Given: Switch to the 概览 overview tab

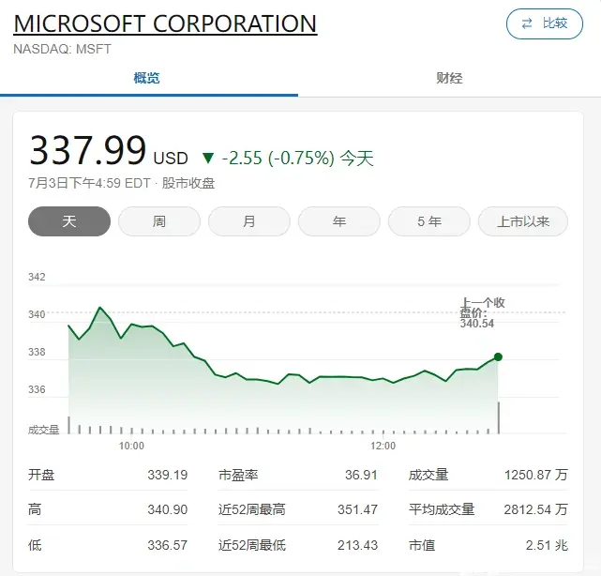Looking at the screenshot, I should pyautogui.click(x=147, y=78).
